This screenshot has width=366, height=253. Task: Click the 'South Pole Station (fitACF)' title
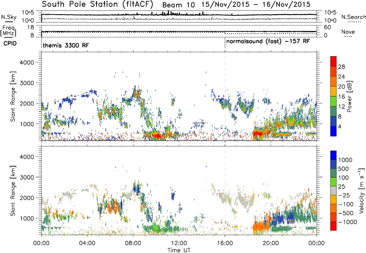[97, 5]
